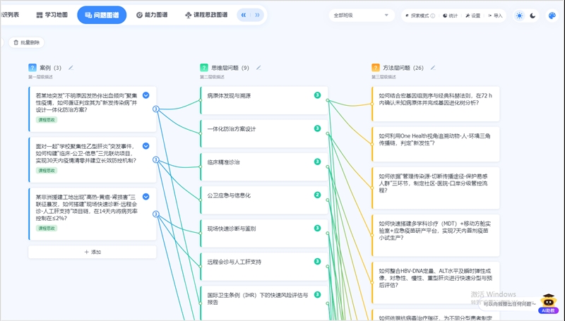The height and width of the screenshot is (321, 565).
Task: Open the 宏基因组测序与经典科赫法则 question card
Action: click(436, 104)
